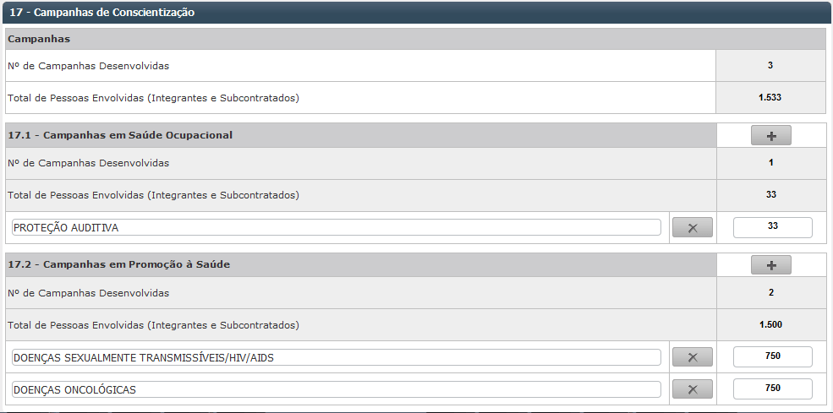Image resolution: width=833 pixels, height=413 pixels.
Task: Click the 750 field for HIV/AIDS campaign
Action: pyautogui.click(x=771, y=356)
